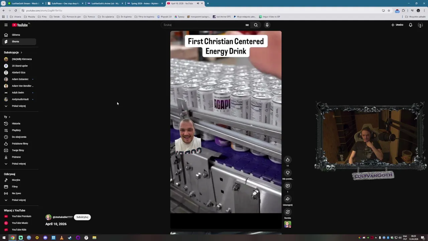Open the Short's sound source thumbnail

tap(288, 225)
